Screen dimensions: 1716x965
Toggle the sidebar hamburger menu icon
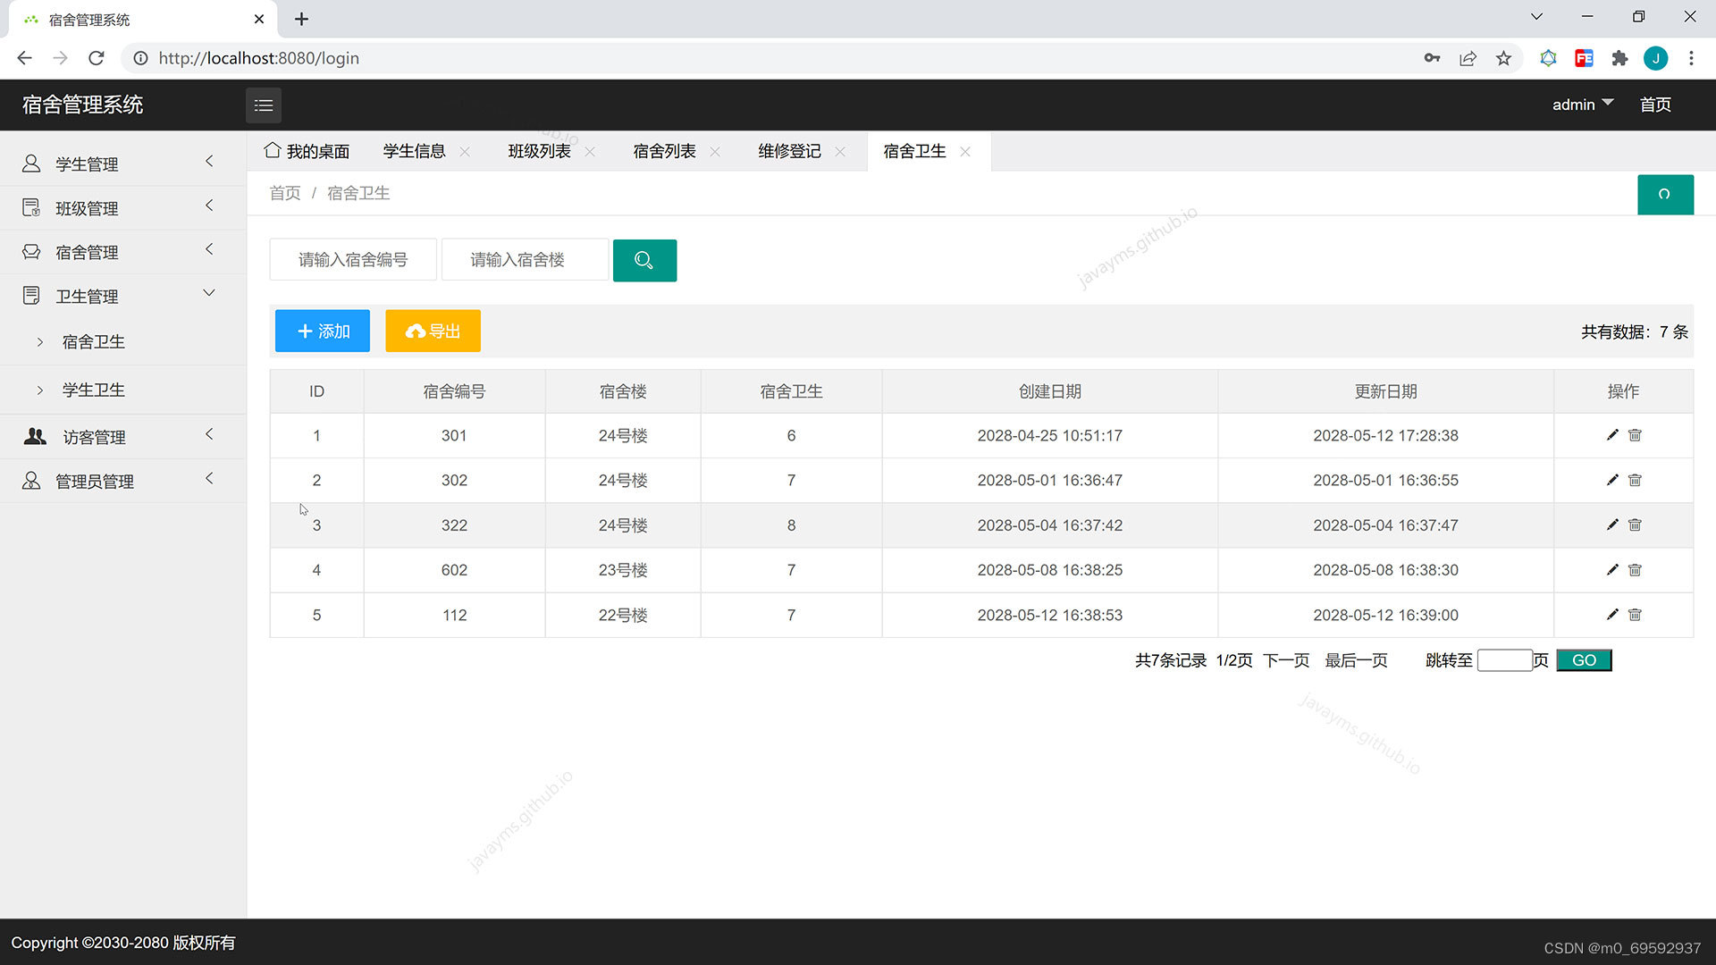coord(264,105)
